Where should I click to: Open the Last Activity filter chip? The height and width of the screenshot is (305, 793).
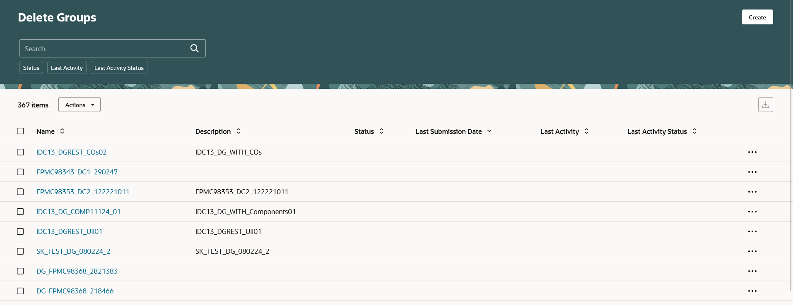point(67,67)
